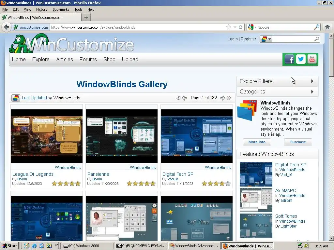Image resolution: width=334 pixels, height=250 pixels.
Task: Click the site search magnifier icon
Action: [x=317, y=39]
